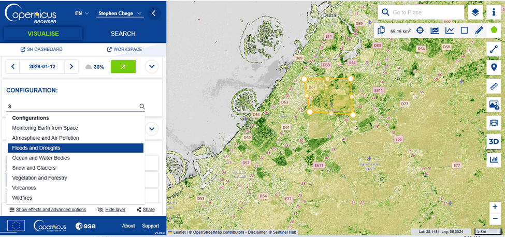Go to the previous date
505x237 pixels.
click(x=13, y=67)
